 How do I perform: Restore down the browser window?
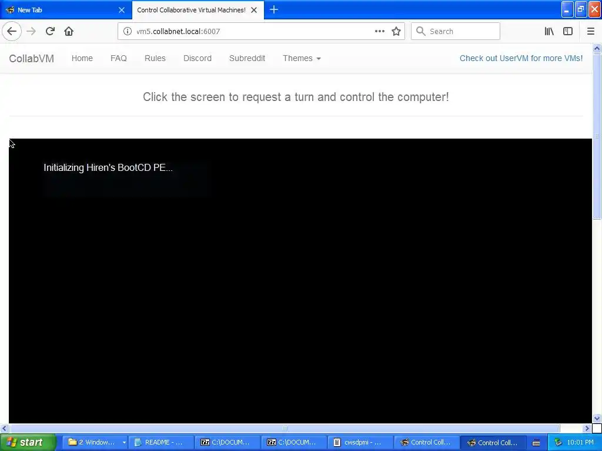click(x=581, y=10)
